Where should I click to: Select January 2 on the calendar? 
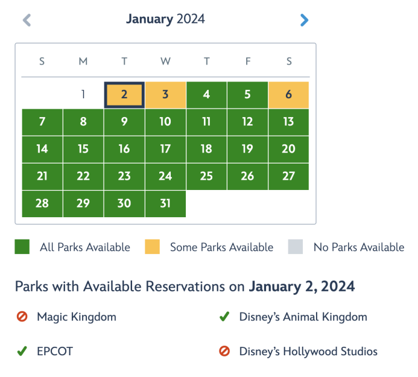(124, 95)
